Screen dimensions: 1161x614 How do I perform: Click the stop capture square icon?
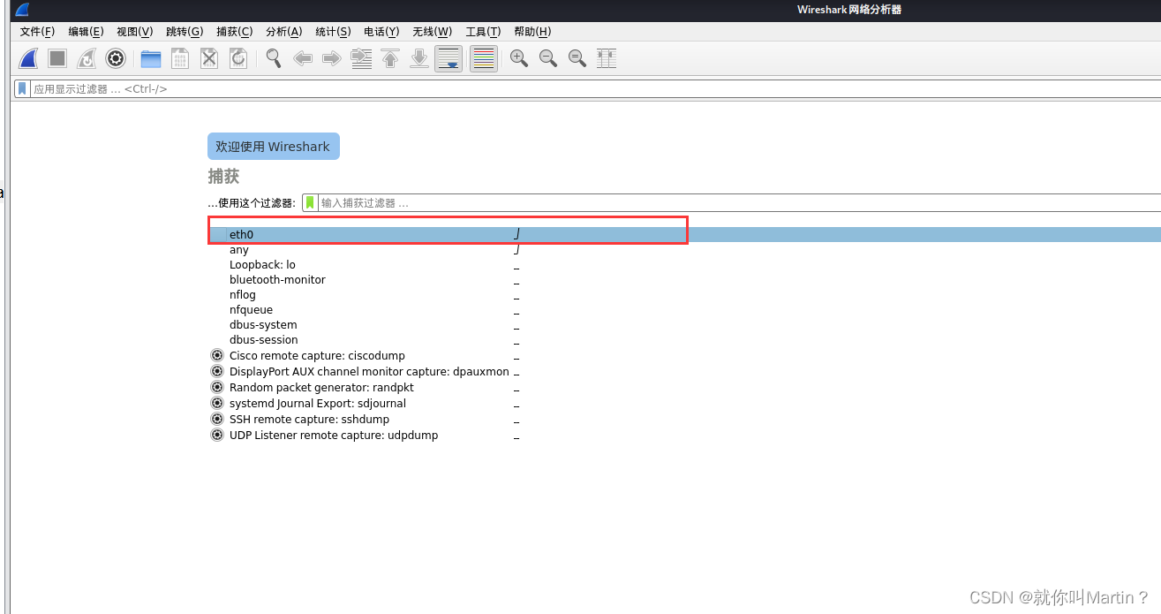click(x=57, y=58)
